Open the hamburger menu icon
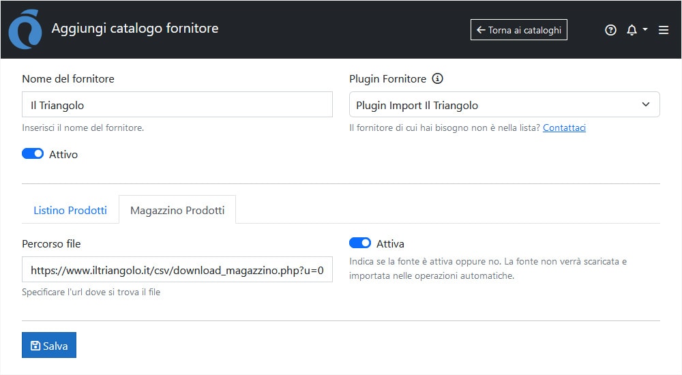Viewport: 682px width, 375px height. pyautogui.click(x=664, y=30)
